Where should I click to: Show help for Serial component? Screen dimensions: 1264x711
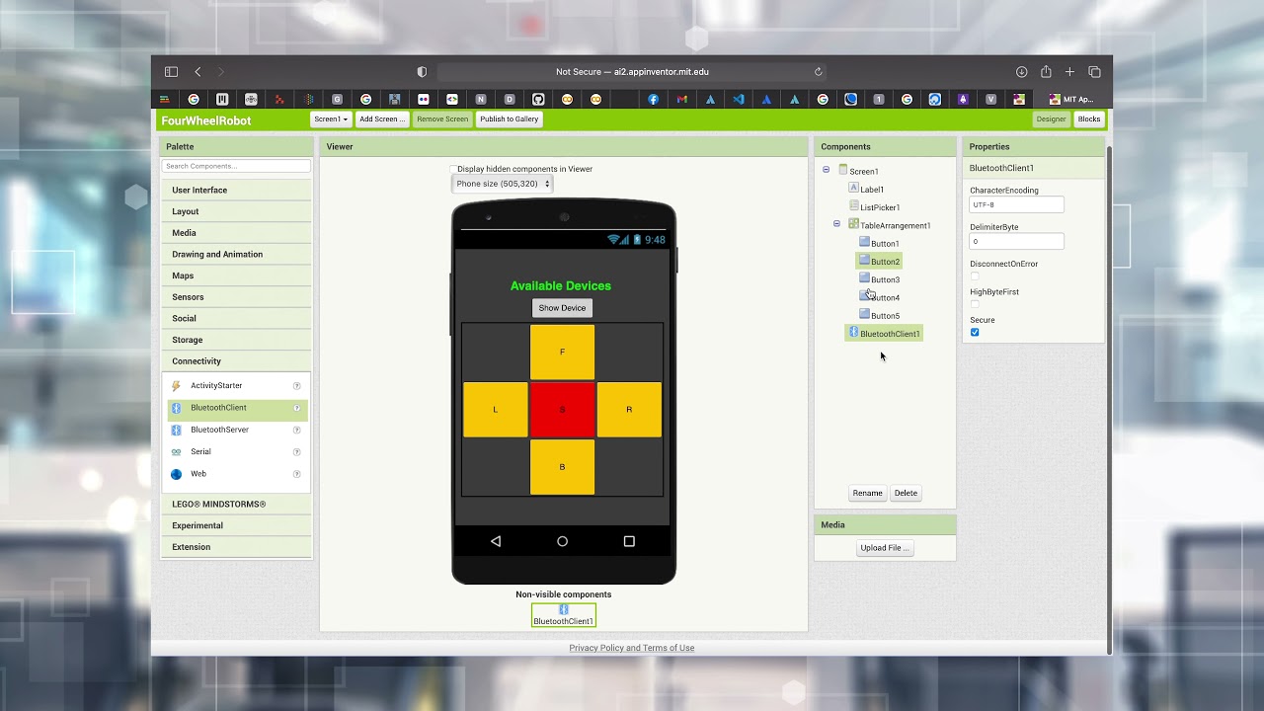(296, 451)
